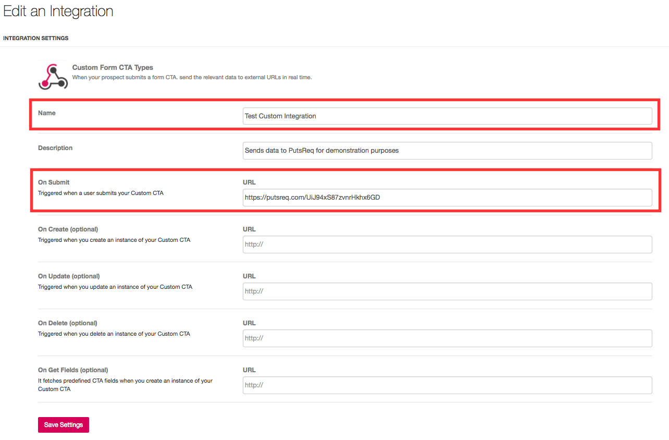Click the 'On Delete (optional)' label
Viewport: 669px width, 440px height.
[68, 323]
